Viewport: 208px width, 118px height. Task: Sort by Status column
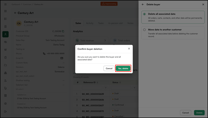(120, 82)
